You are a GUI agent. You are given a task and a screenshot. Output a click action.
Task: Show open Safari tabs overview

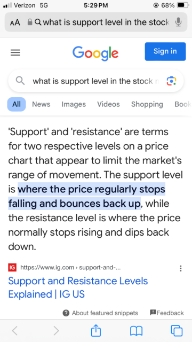[177, 330]
